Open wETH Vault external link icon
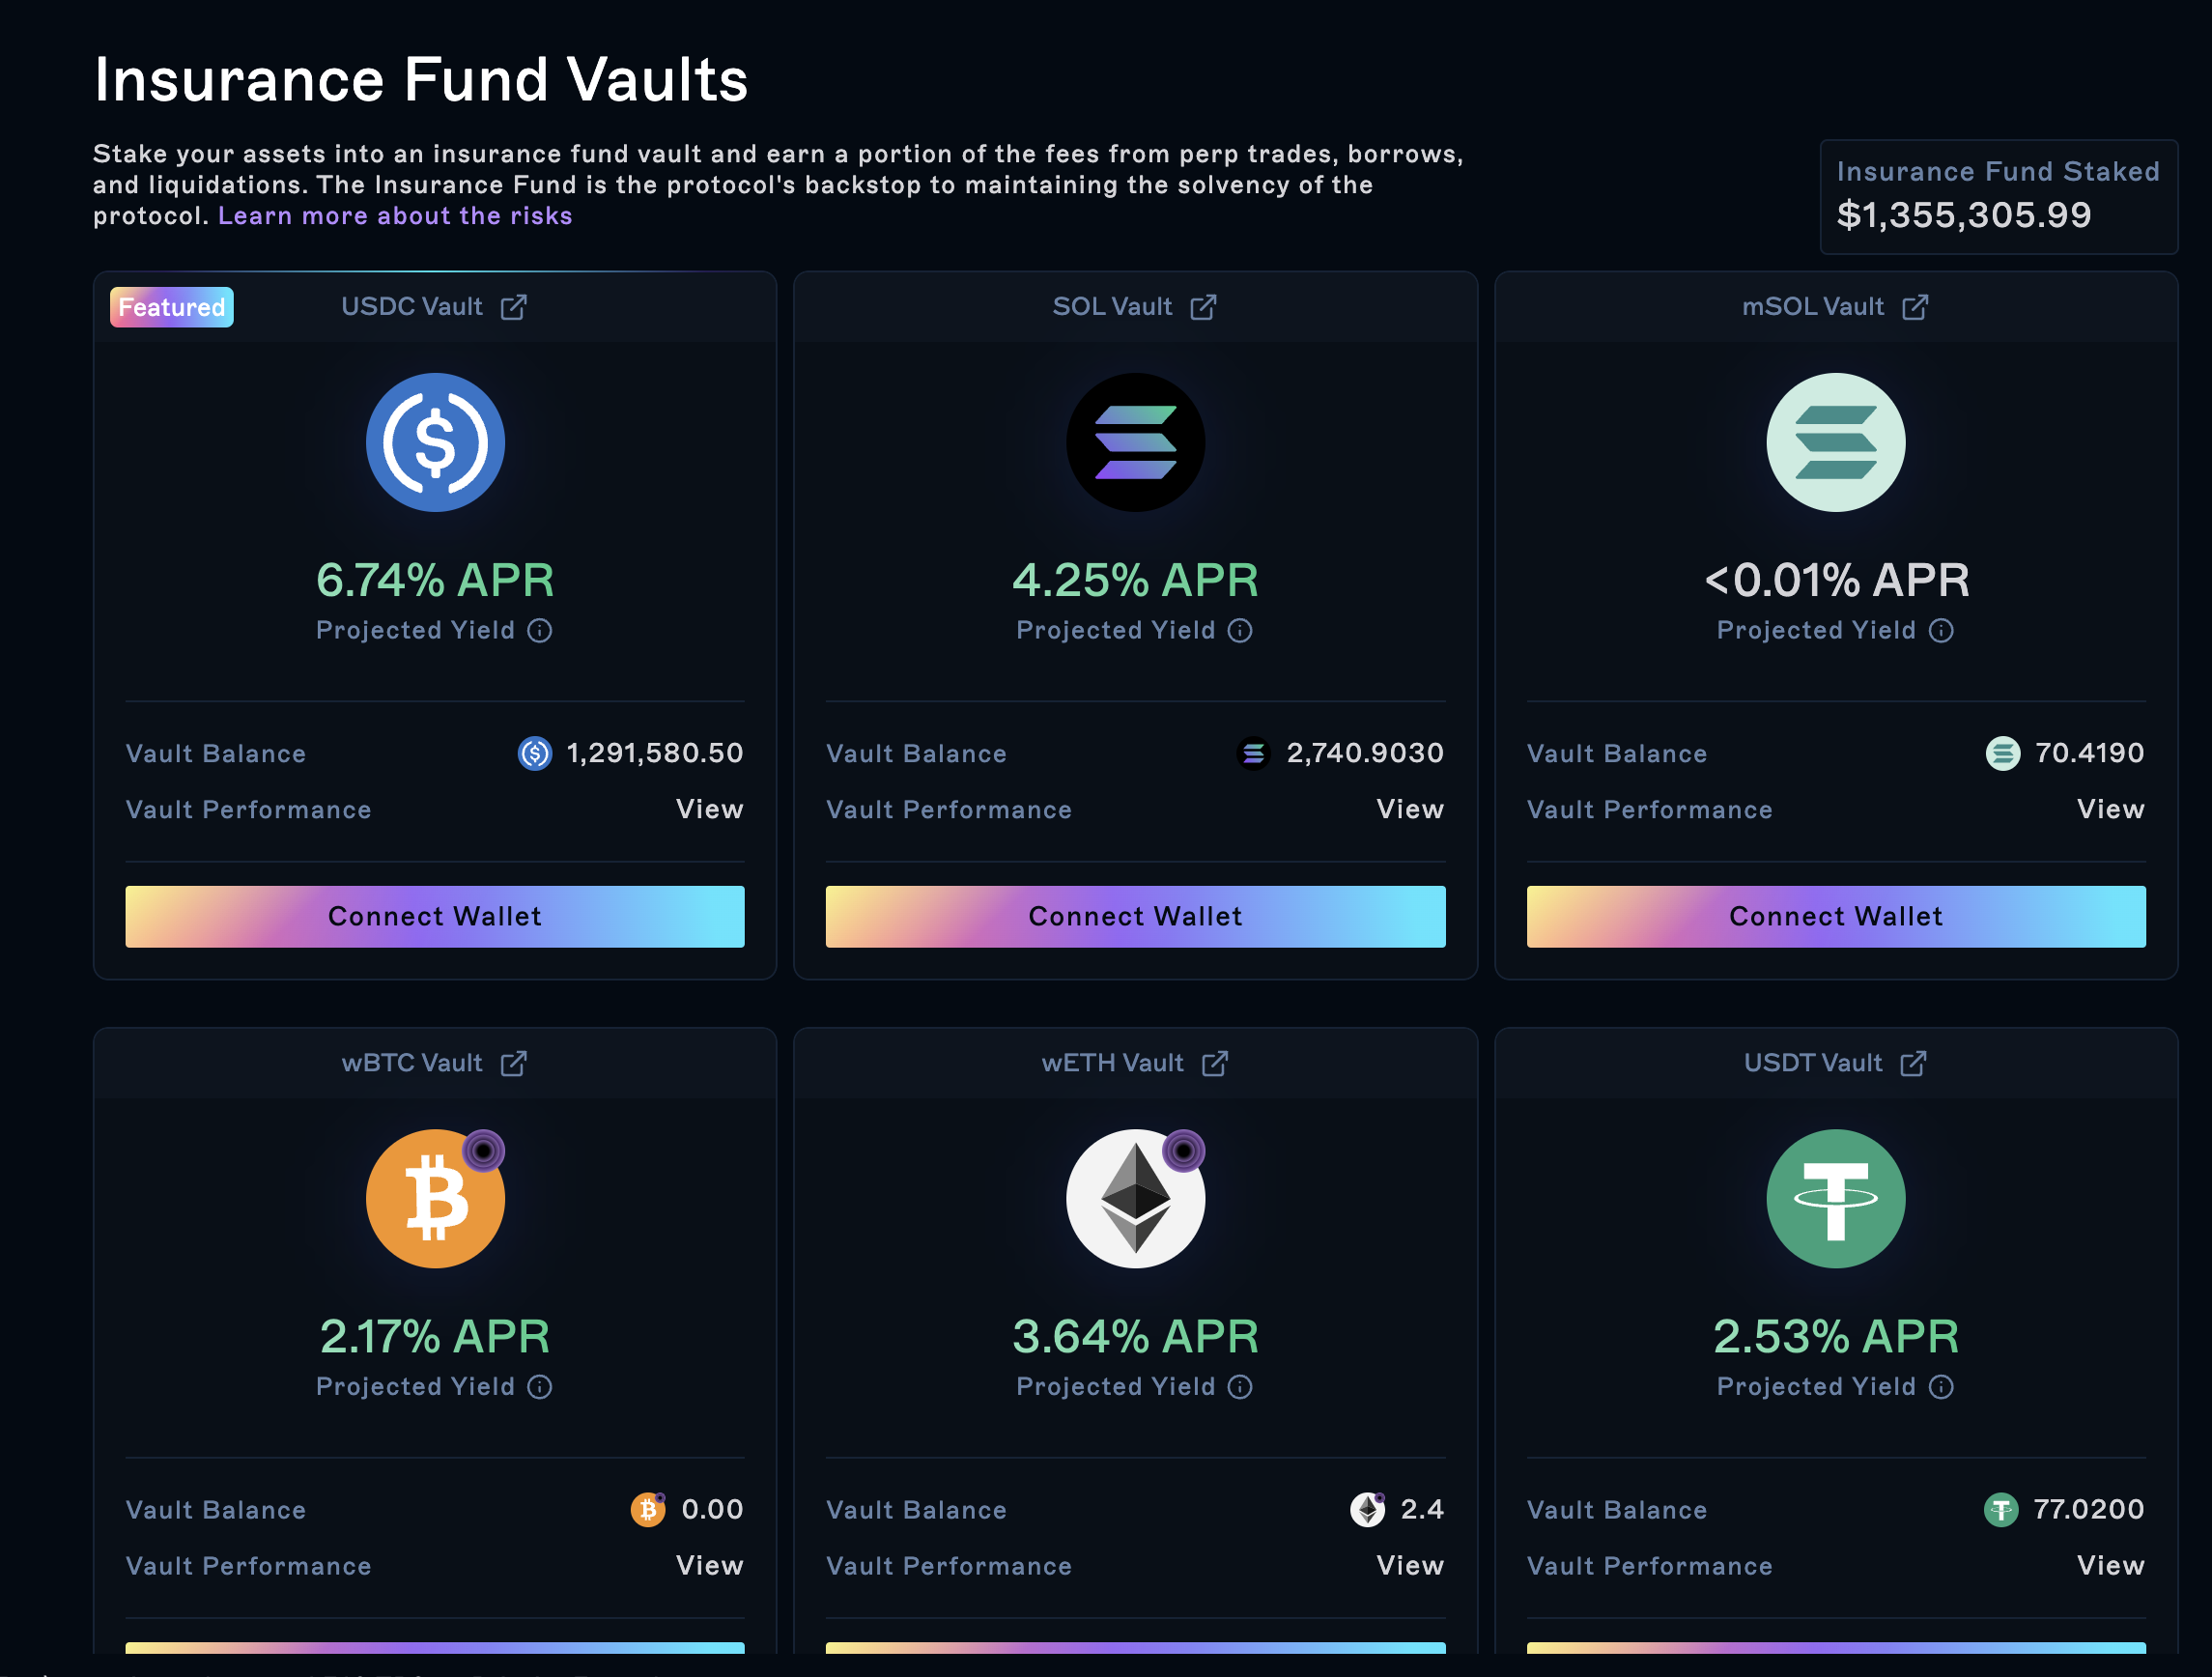The height and width of the screenshot is (1677, 2212). click(x=1215, y=1063)
